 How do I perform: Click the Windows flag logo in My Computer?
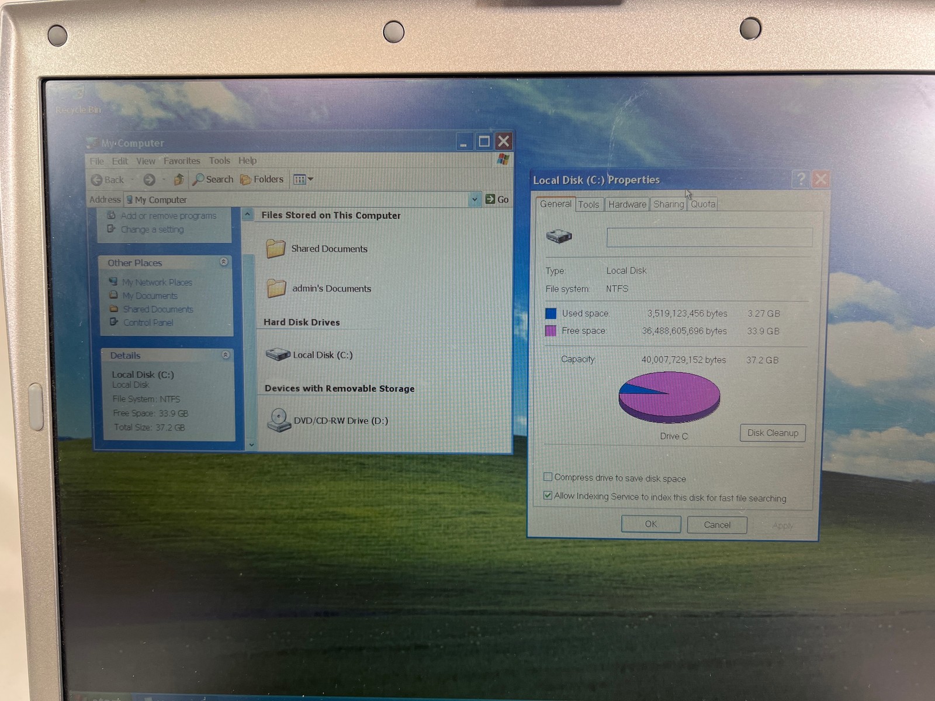click(503, 159)
